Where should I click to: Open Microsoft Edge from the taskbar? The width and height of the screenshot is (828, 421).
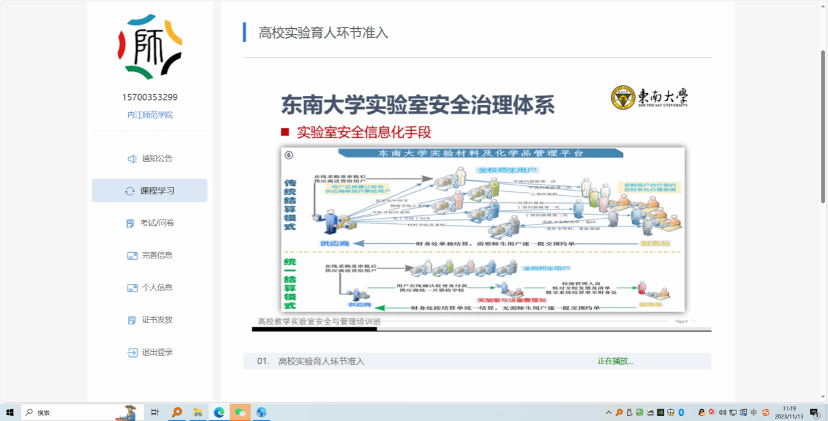pyautogui.click(x=219, y=413)
